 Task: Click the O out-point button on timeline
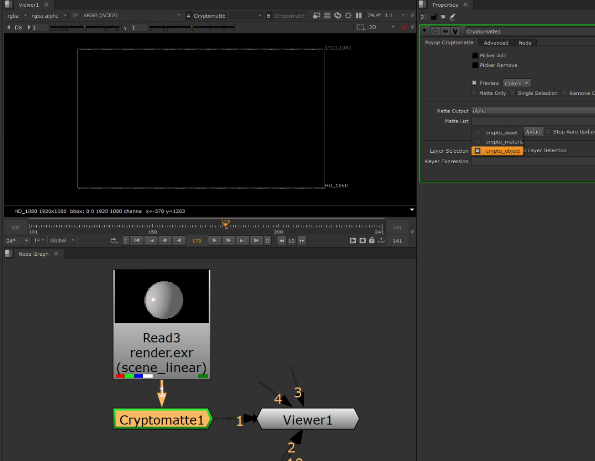point(267,241)
